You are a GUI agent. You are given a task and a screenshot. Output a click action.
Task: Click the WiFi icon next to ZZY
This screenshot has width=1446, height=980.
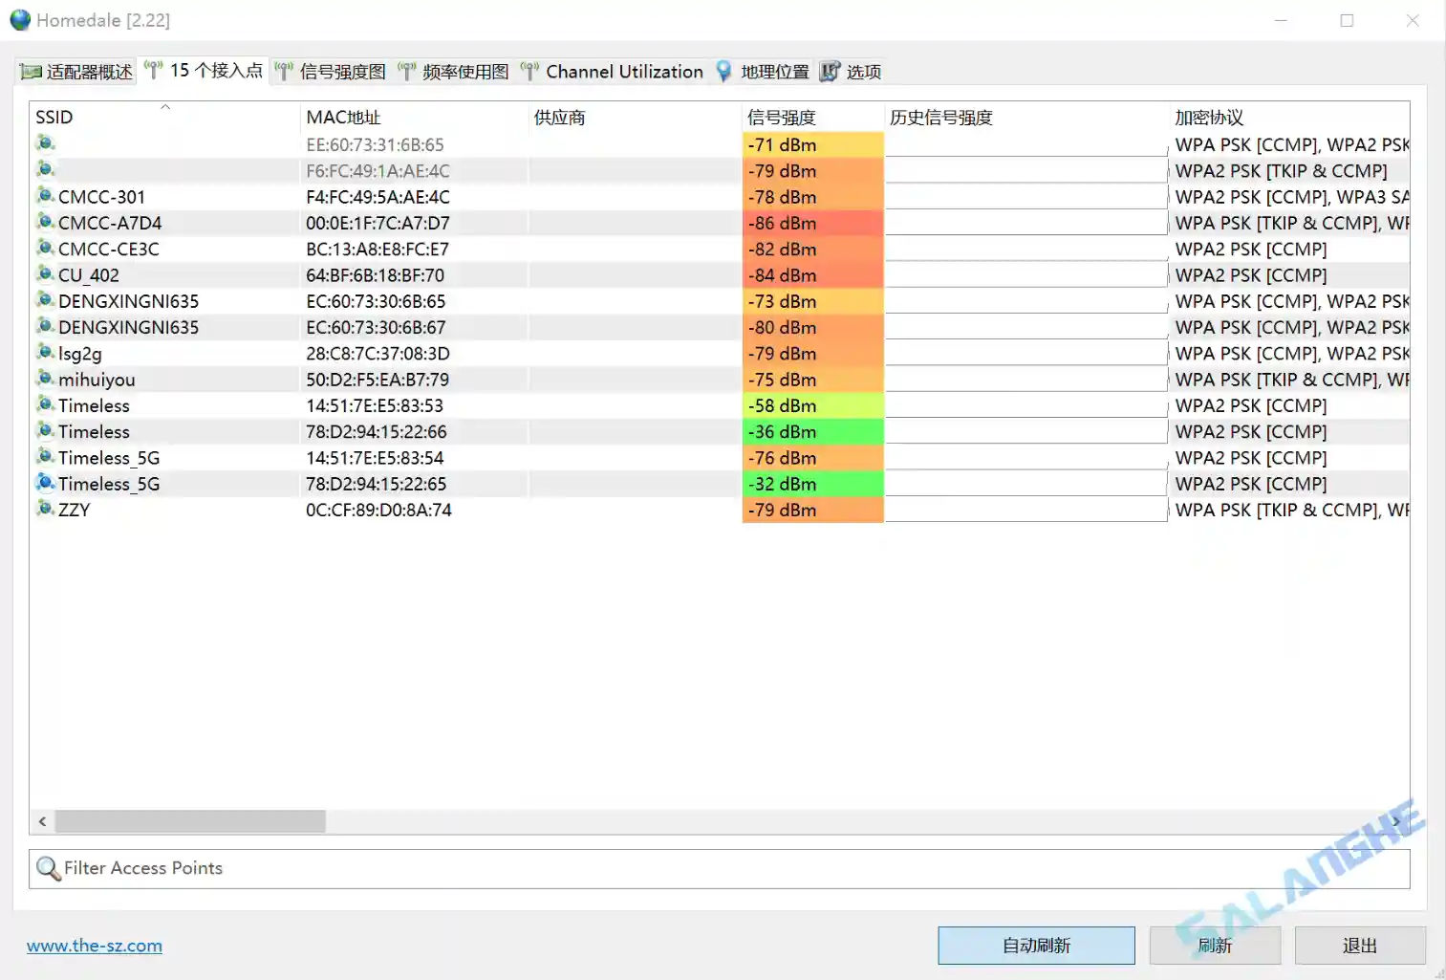click(45, 509)
